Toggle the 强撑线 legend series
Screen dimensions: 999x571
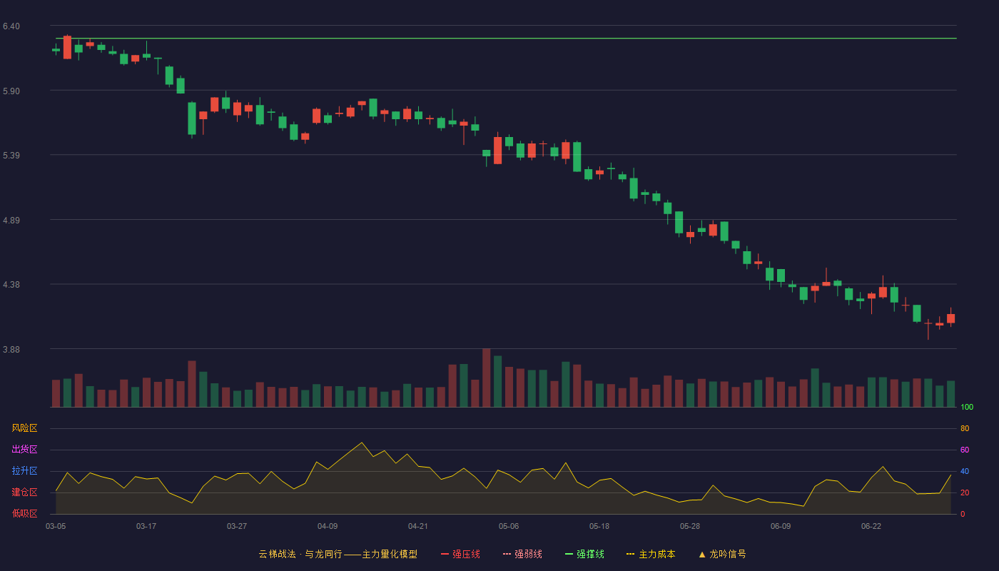click(x=584, y=554)
